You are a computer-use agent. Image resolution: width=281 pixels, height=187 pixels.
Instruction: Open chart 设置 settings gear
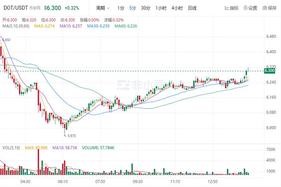250,8
